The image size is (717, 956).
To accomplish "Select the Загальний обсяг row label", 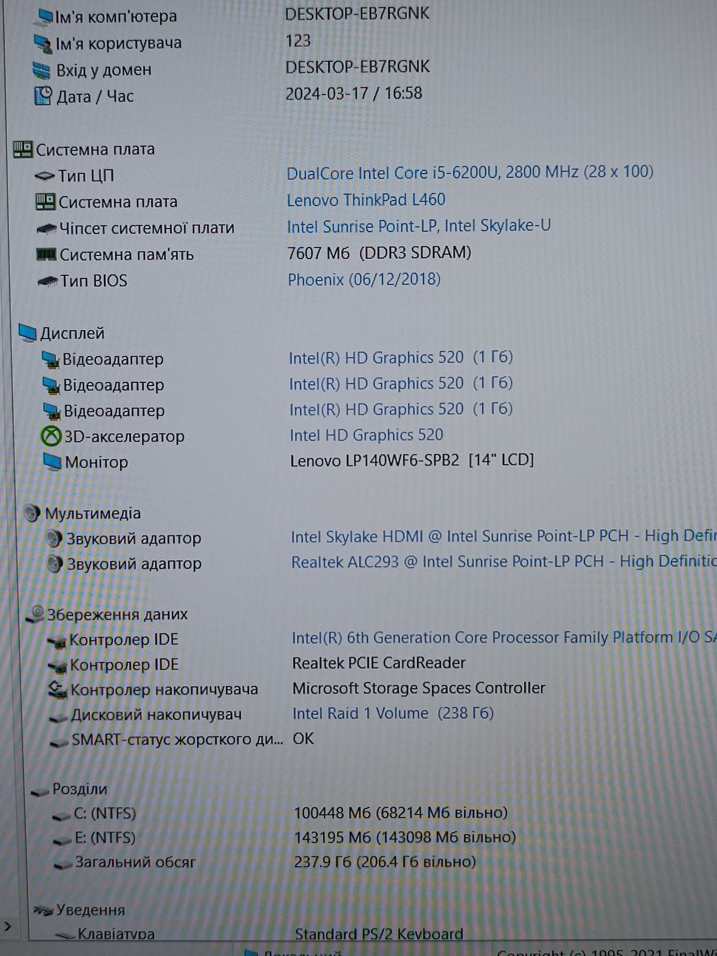I will click(x=135, y=863).
